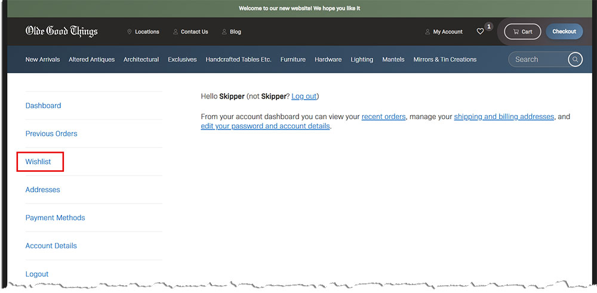The image size is (597, 293).
Task: View Previous Orders in sidebar
Action: point(51,134)
